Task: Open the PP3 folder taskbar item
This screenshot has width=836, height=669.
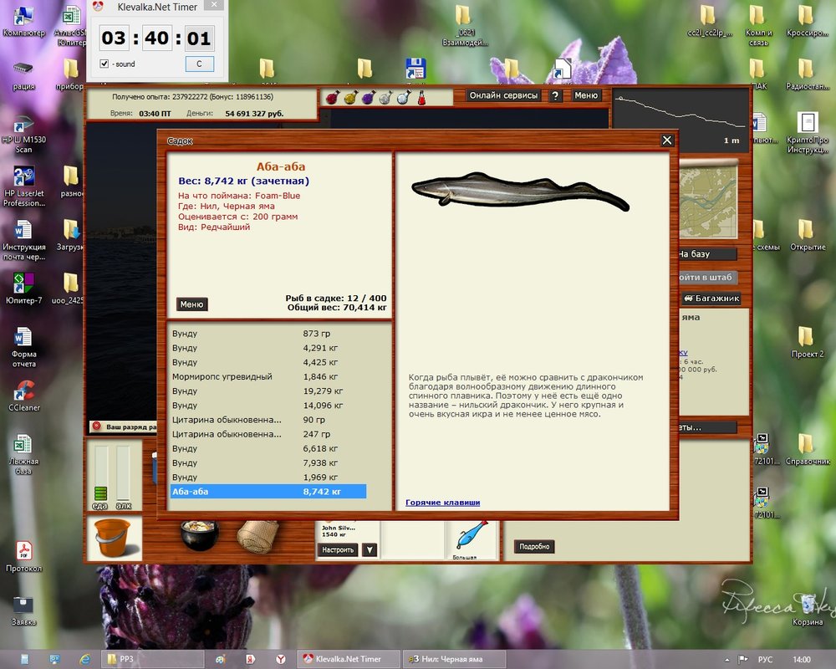Action: point(152,659)
